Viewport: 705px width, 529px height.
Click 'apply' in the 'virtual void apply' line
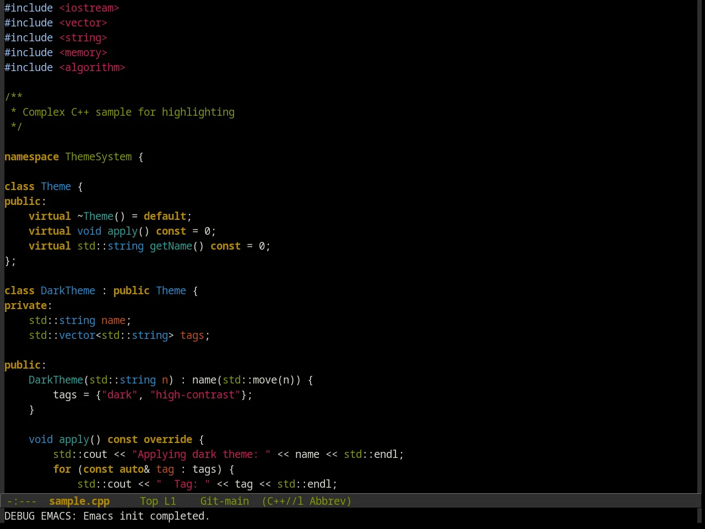coord(122,231)
